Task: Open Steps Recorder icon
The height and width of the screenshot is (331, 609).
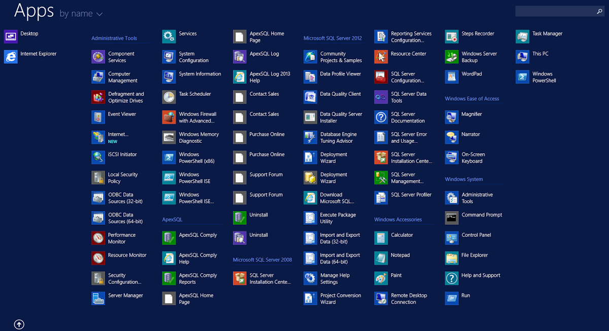Action: [452, 36]
